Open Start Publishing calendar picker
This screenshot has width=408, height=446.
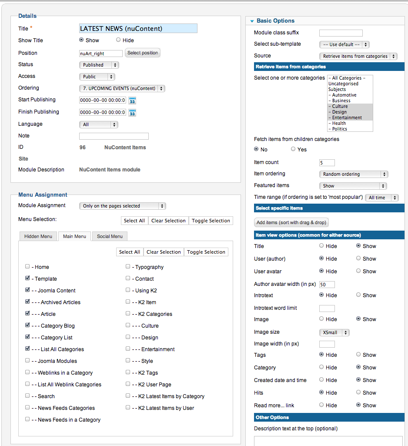coord(132,101)
